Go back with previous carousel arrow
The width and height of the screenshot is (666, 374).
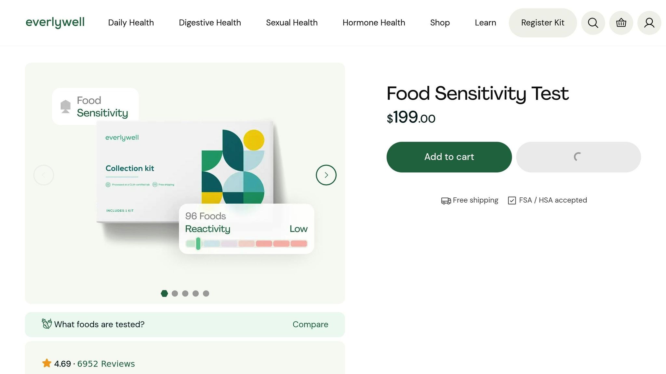(44, 175)
